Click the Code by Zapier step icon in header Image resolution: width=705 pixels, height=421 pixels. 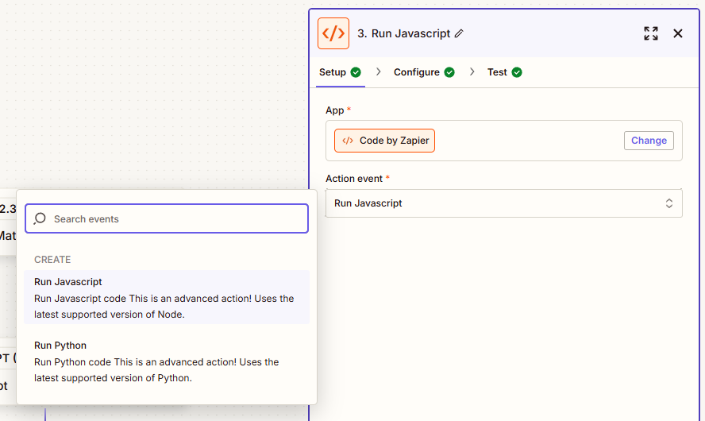tap(333, 33)
